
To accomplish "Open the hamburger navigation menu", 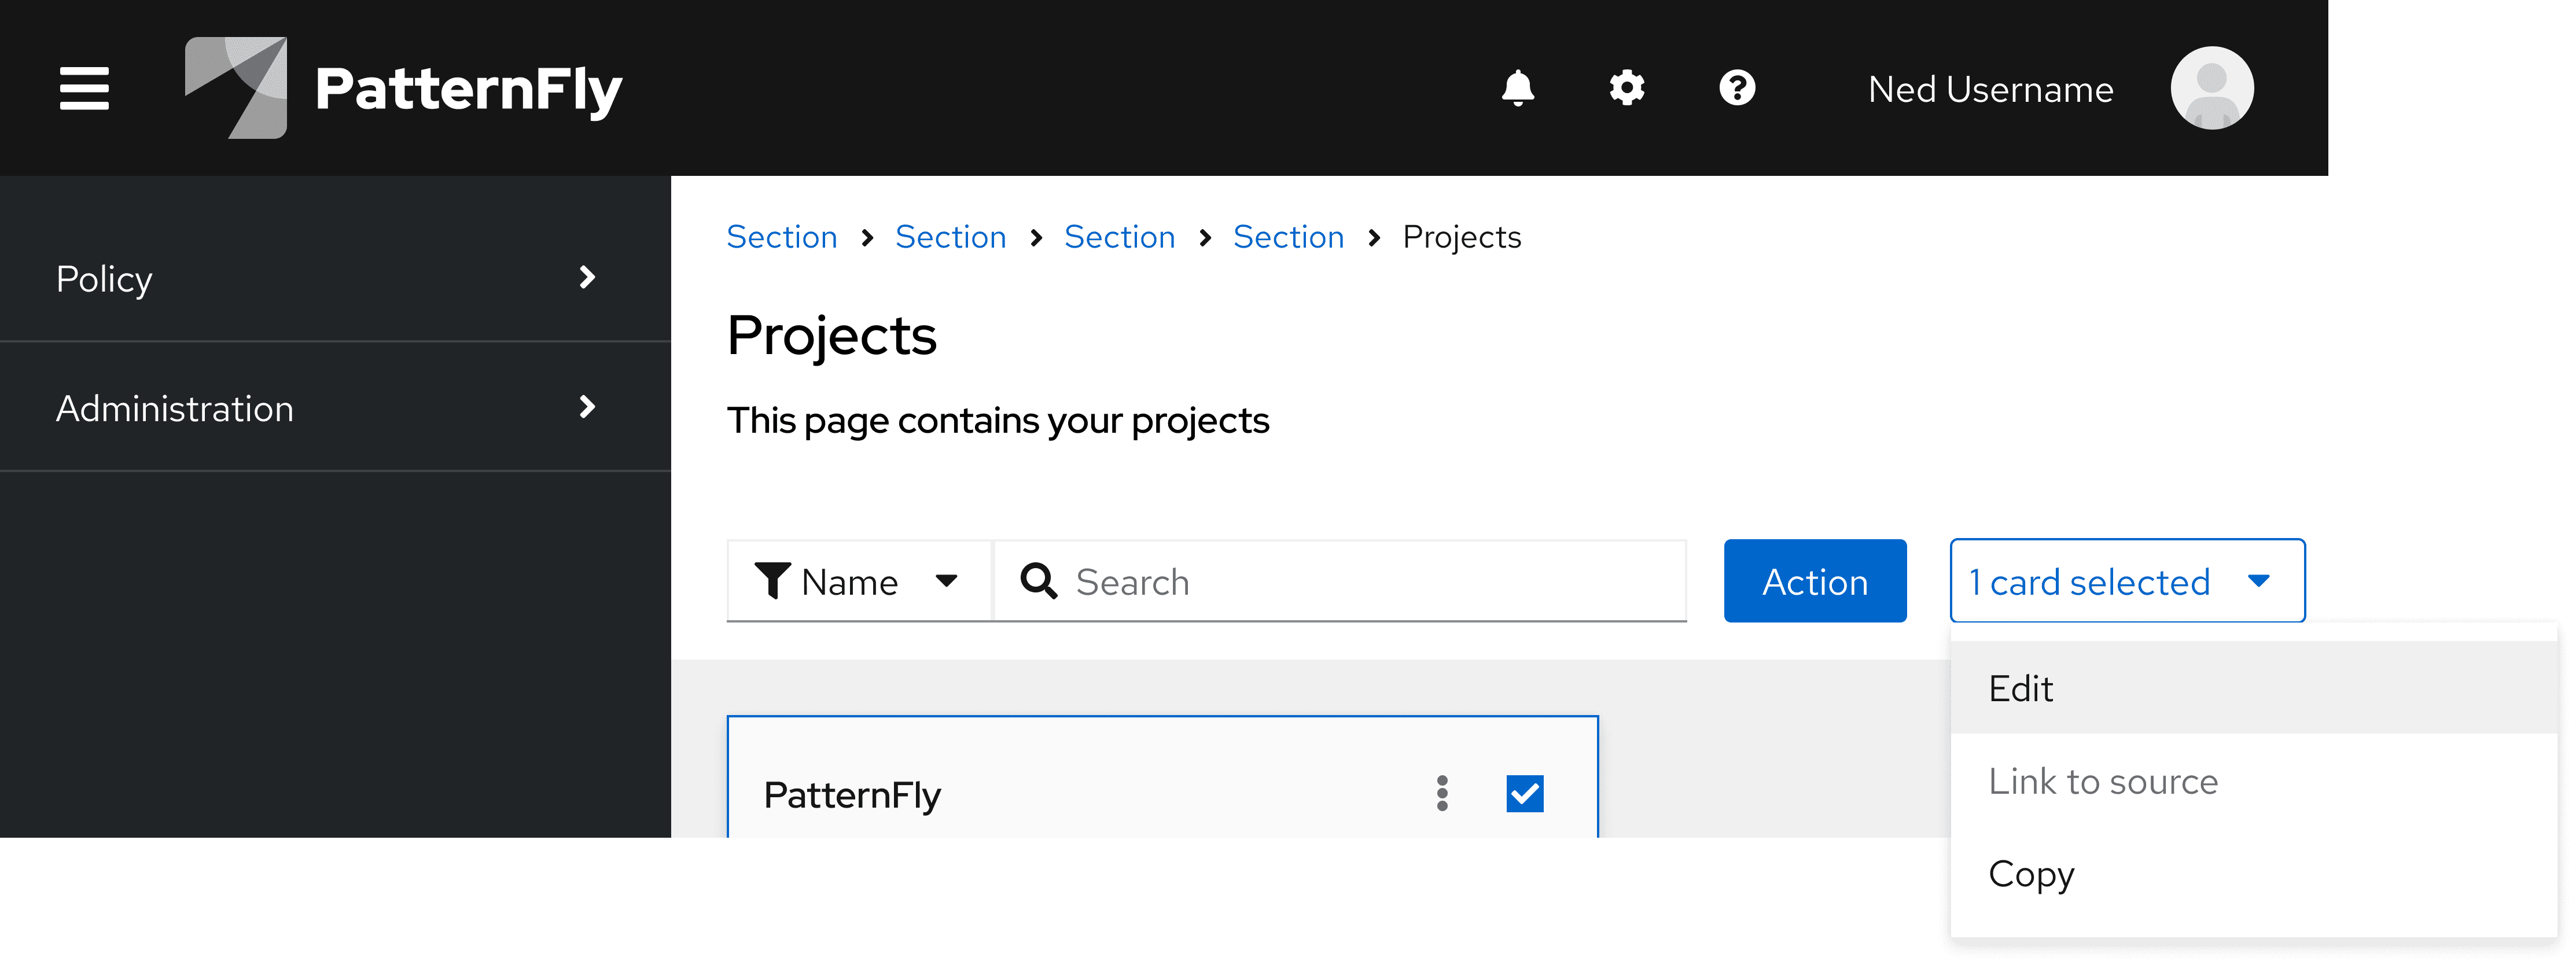I will [84, 88].
